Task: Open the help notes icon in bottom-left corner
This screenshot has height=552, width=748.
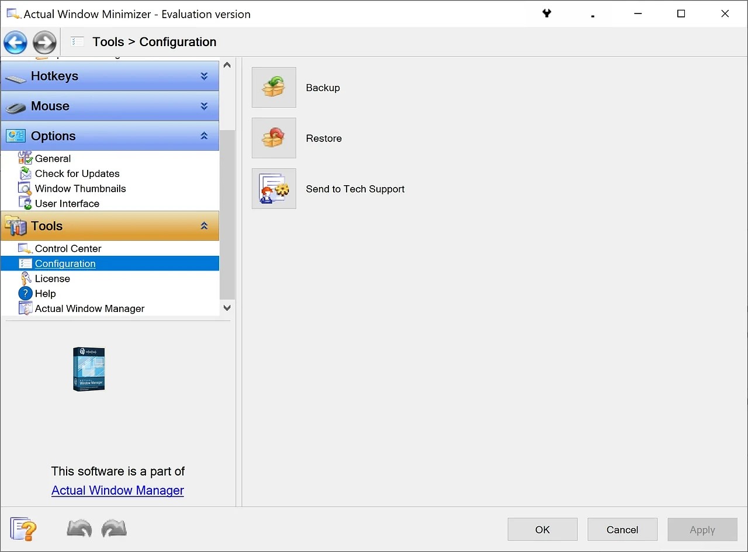Action: pos(23,529)
